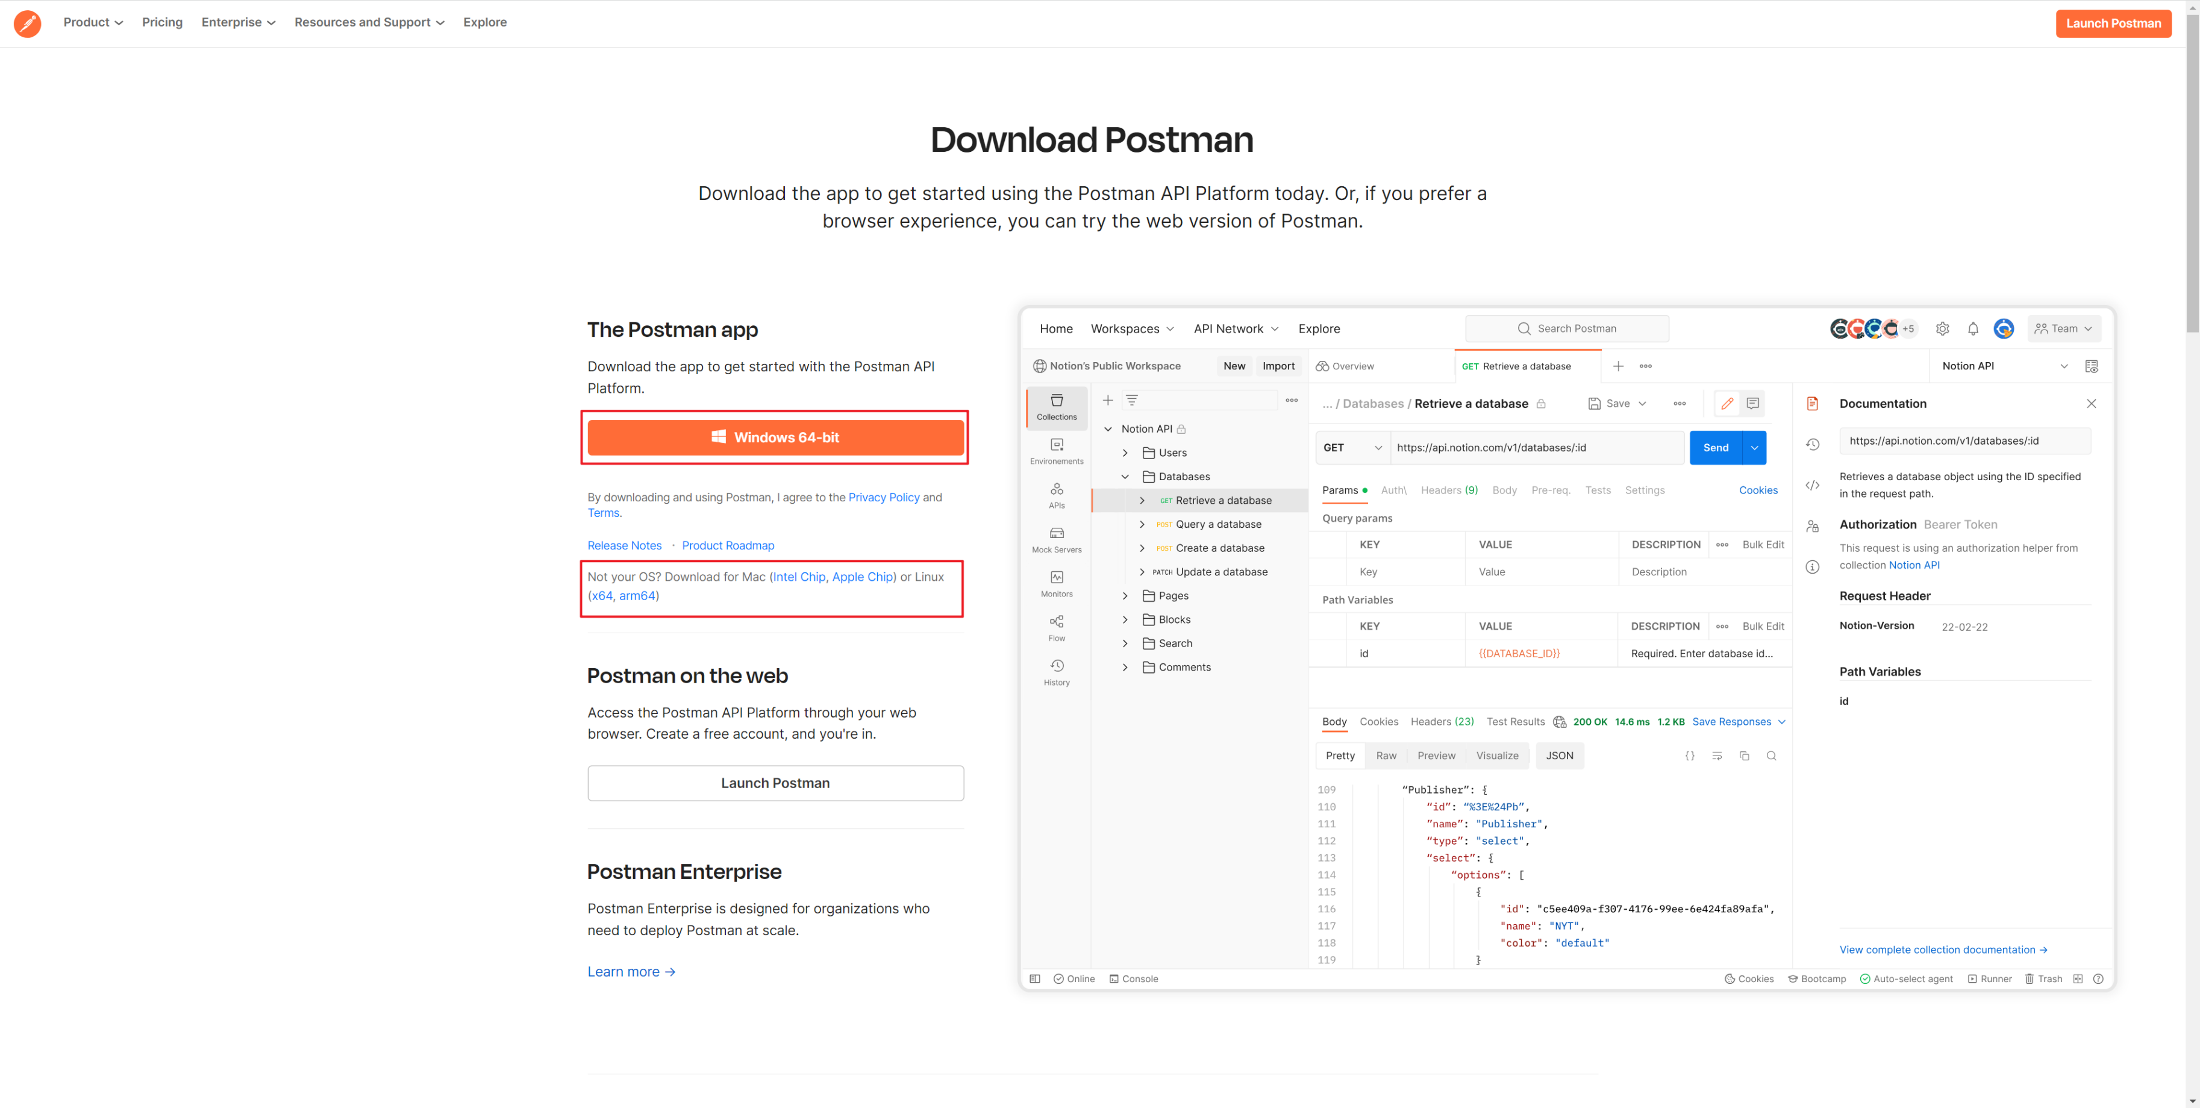2200x1108 pixels.
Task: Open the Console in the status bar
Action: coord(1133,979)
